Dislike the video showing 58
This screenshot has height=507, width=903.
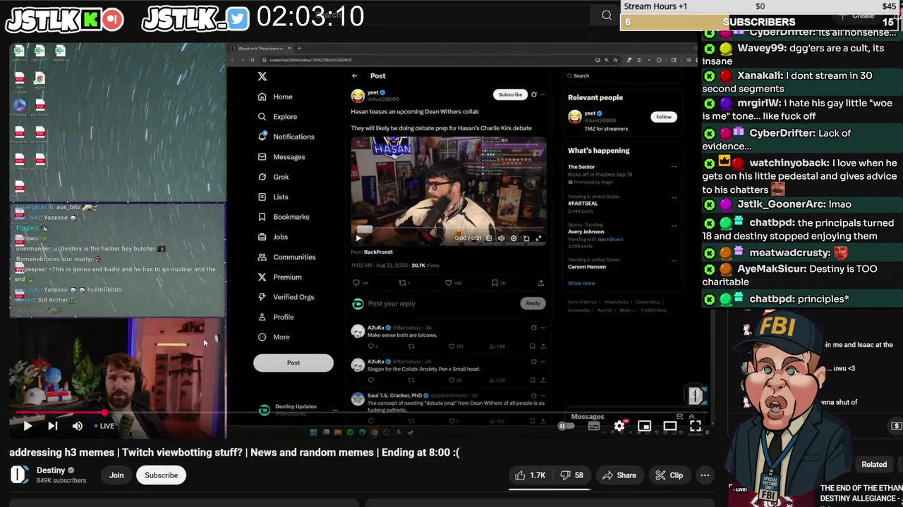pyautogui.click(x=572, y=475)
